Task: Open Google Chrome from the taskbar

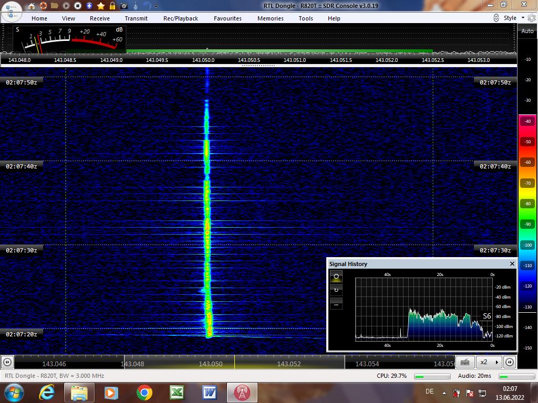Action: point(144,393)
